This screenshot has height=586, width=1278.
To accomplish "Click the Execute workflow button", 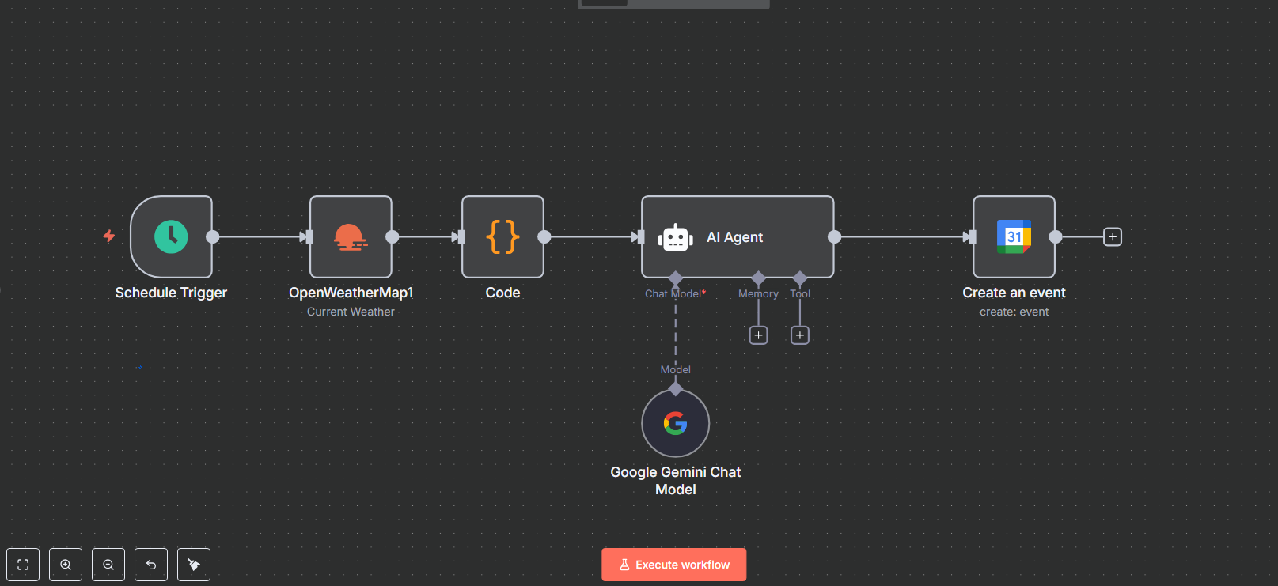I will [673, 565].
